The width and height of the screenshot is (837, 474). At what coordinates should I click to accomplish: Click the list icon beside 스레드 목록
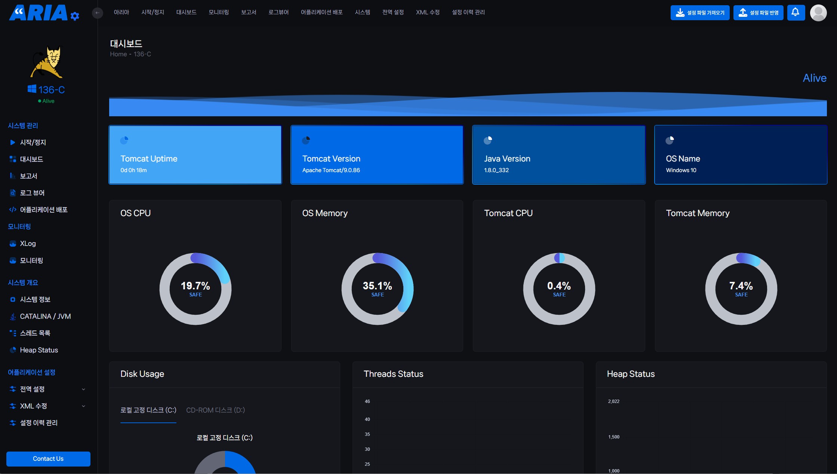tap(13, 333)
